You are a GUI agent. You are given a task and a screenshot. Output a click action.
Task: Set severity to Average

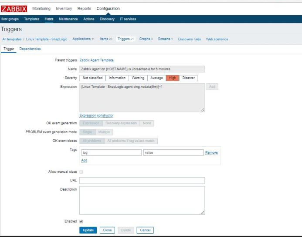point(156,78)
